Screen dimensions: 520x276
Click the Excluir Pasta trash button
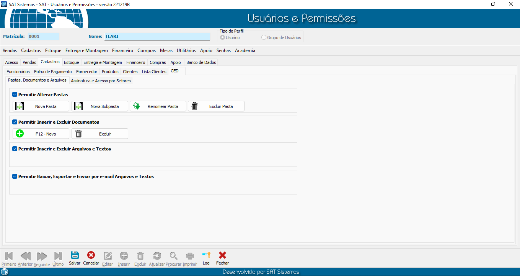click(x=216, y=106)
